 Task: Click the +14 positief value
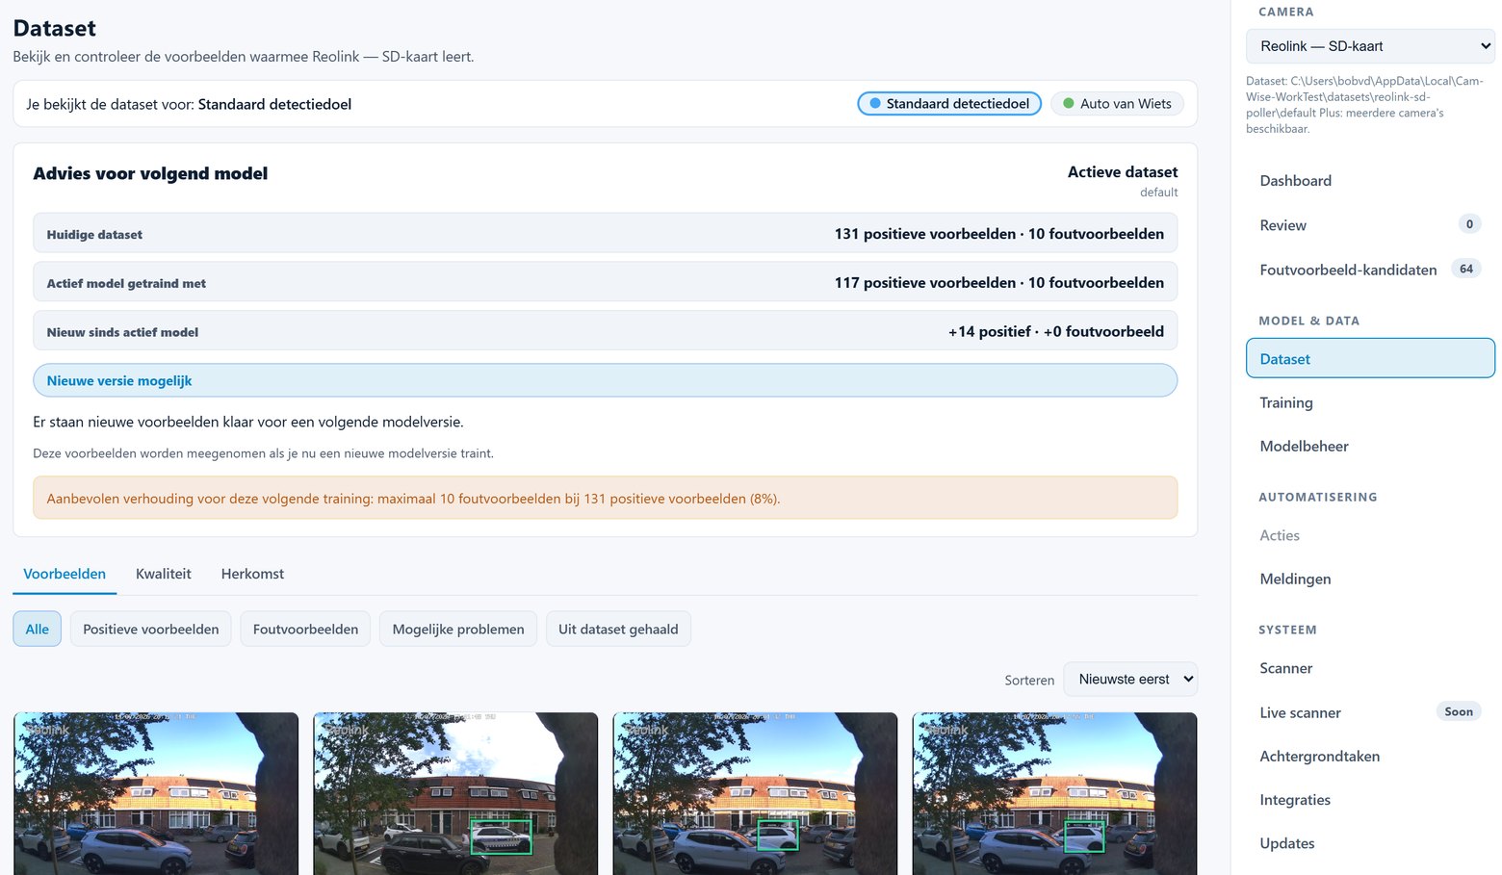tap(989, 331)
